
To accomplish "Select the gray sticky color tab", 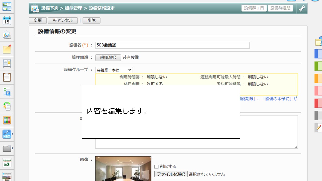I will pyautogui.click(x=318, y=115).
